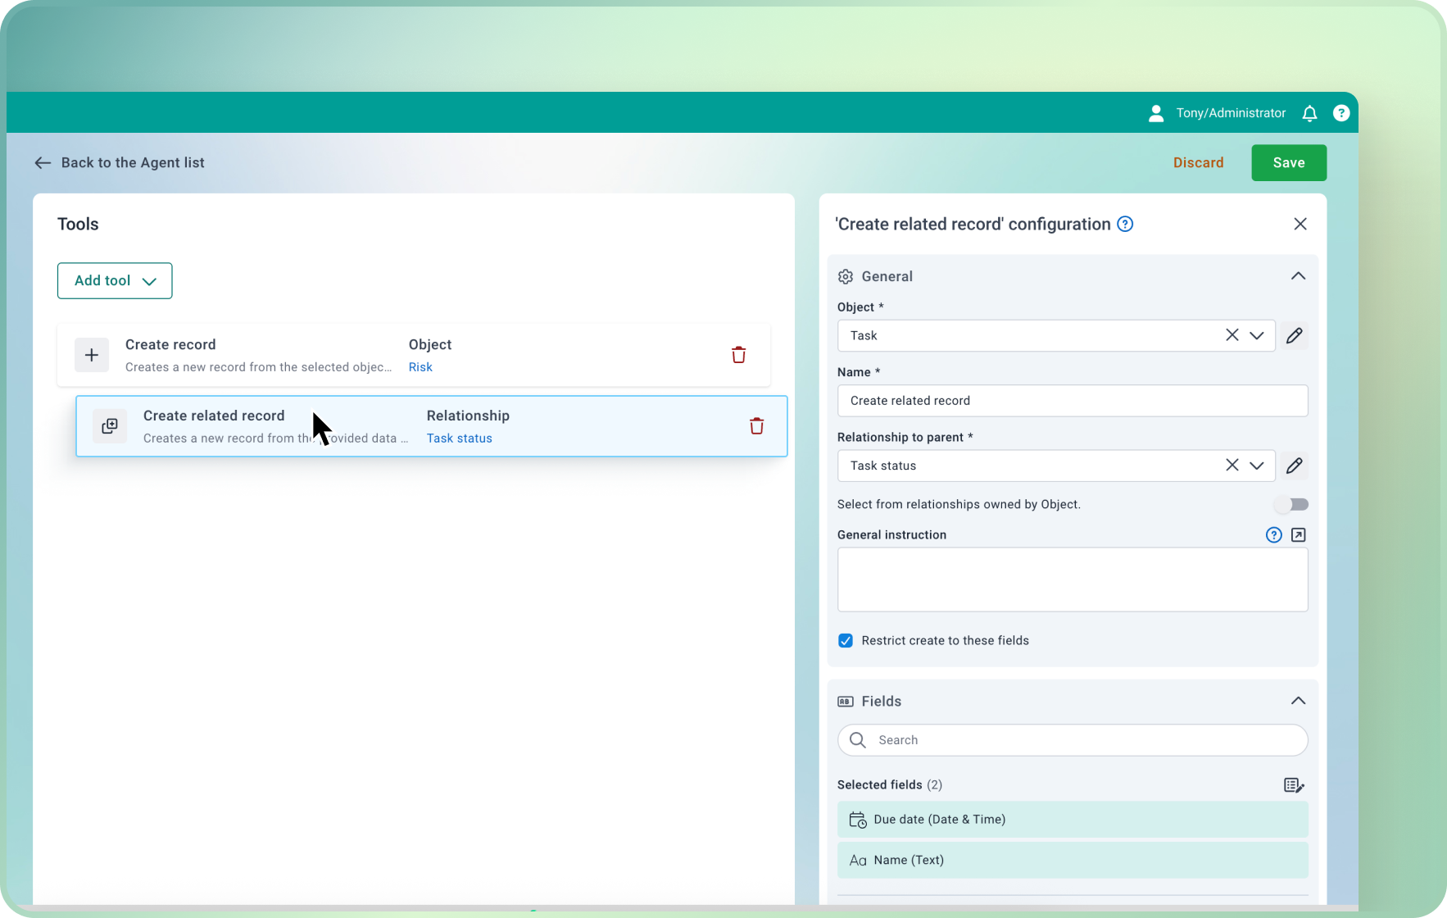This screenshot has height=918, width=1447.
Task: Open General instruction in new window icon
Action: (1298, 534)
